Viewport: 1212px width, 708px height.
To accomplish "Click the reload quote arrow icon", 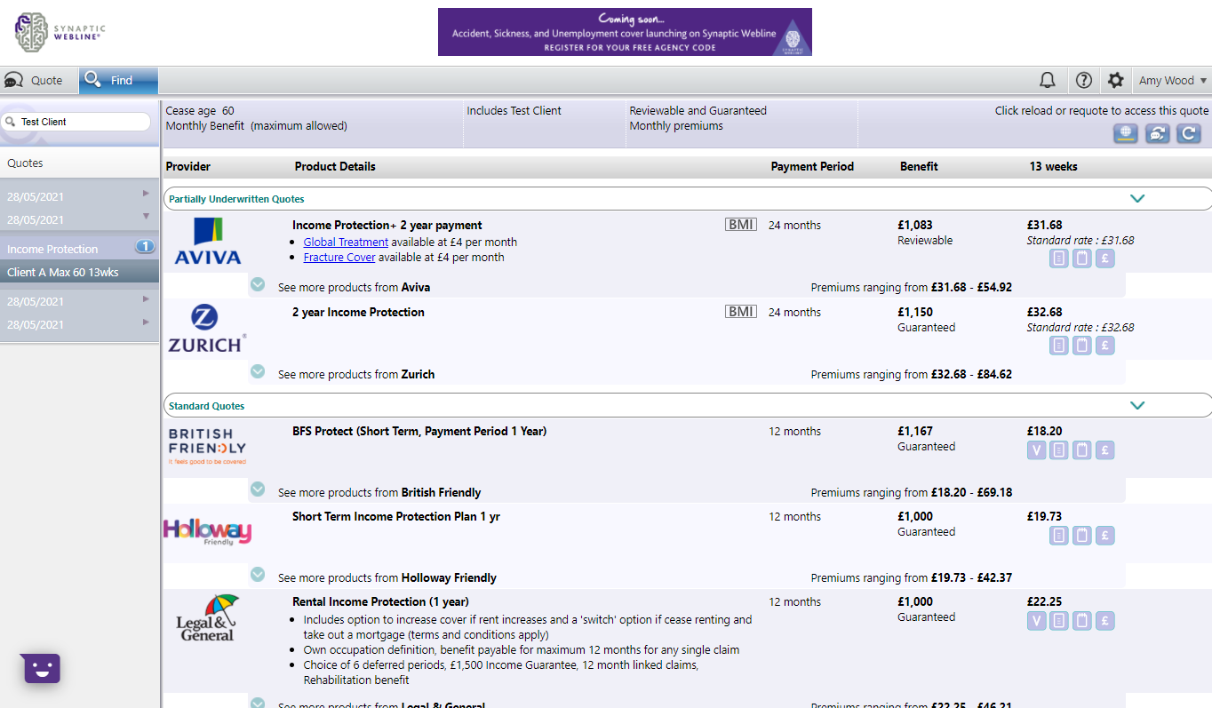I will click(1189, 133).
